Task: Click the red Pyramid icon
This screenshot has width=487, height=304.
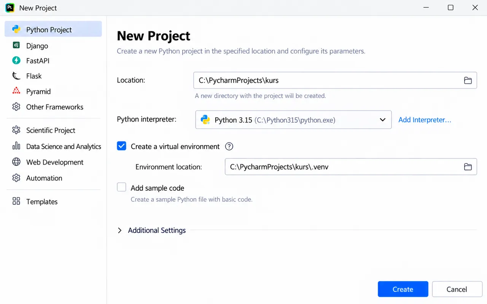Action: coord(16,91)
